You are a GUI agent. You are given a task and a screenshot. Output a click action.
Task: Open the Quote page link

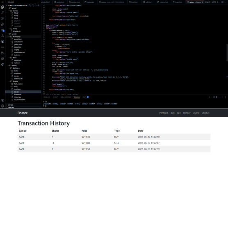[196, 113]
